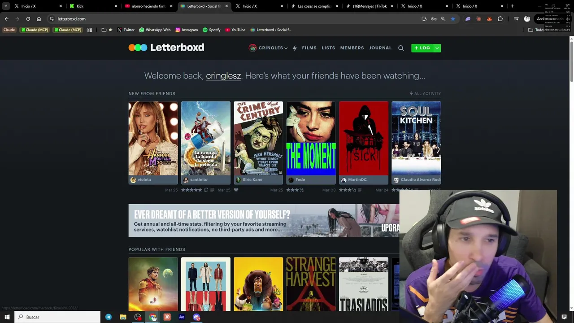Image resolution: width=574 pixels, height=323 pixels.
Task: Open The Crime of the Century poster
Action: coord(258,138)
